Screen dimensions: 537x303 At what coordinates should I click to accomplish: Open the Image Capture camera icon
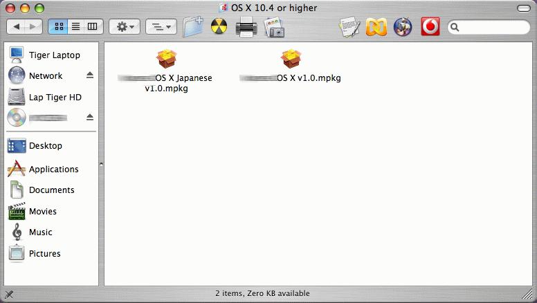274,27
